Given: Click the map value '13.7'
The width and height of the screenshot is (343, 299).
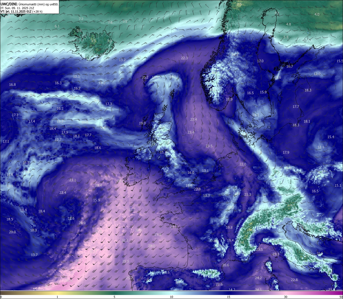Looking at the screenshot, I should point(34,255).
